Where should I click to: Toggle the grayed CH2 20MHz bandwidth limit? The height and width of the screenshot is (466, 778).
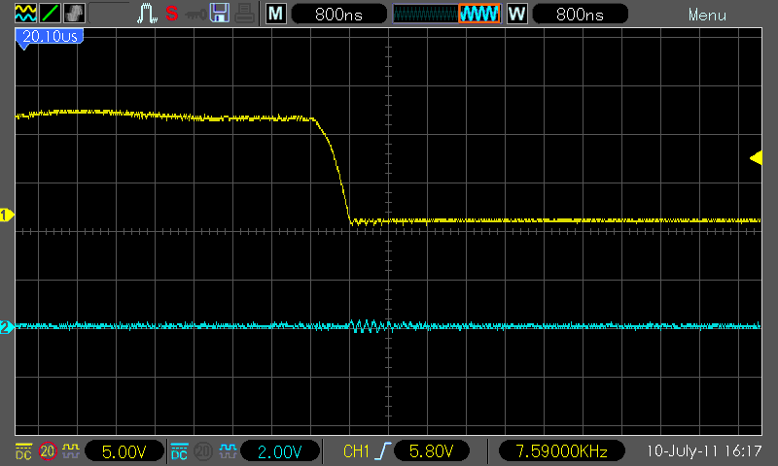[x=203, y=451]
